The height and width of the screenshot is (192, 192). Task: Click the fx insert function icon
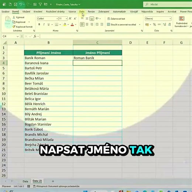(35, 36)
